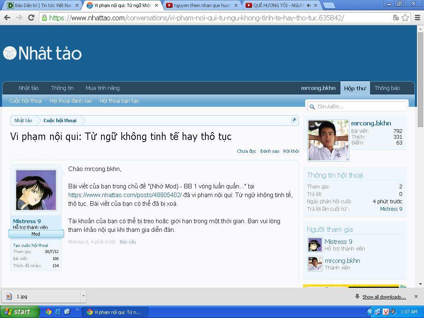Screen dimensions: 424x318
Task: Click the audio speaker icon on QUÊ HƯƠNG TÔI tab
Action: coord(308,5)
